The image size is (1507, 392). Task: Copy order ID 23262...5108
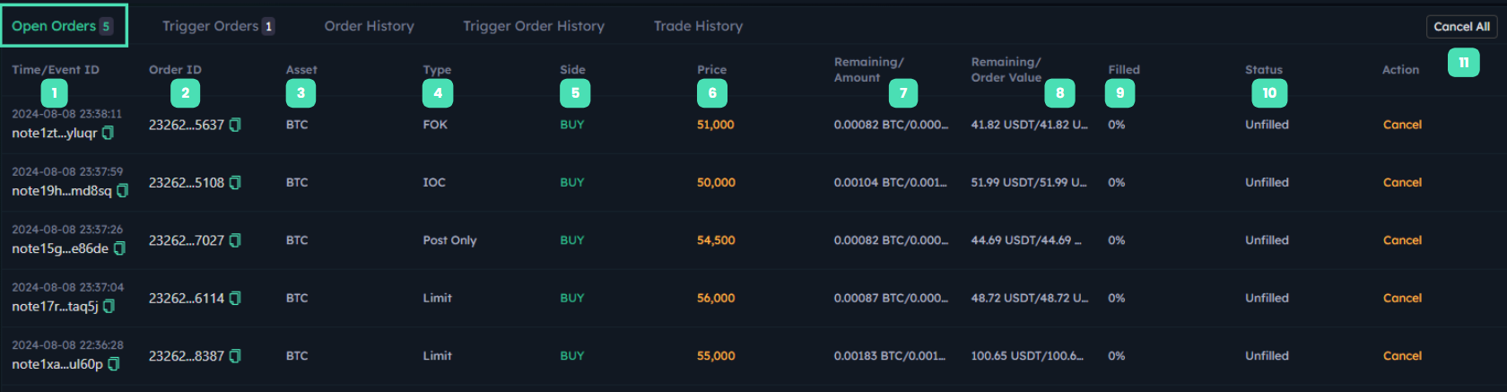point(235,182)
